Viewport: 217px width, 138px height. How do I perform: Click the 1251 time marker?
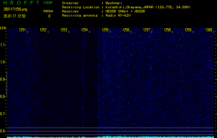point(22,30)
